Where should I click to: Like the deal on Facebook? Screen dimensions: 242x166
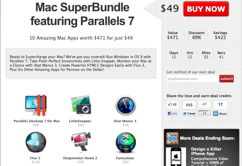click(172, 113)
